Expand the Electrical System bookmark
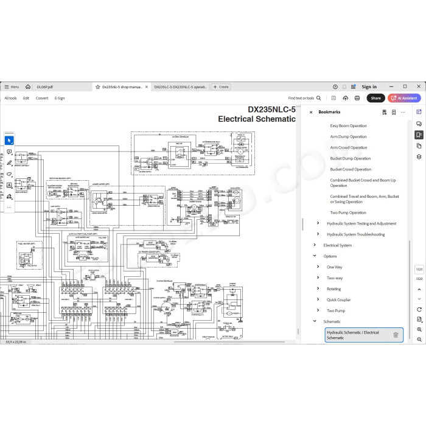The image size is (426, 426). tap(315, 245)
